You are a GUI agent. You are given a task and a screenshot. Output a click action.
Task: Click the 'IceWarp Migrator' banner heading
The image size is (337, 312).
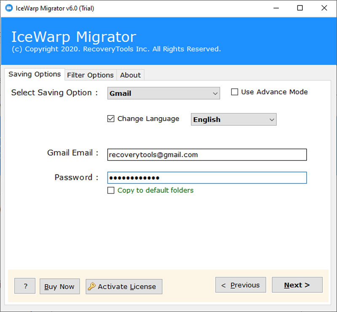[x=74, y=37]
